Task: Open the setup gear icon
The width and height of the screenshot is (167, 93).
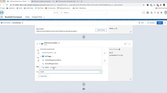Action: [x=158, y=13]
